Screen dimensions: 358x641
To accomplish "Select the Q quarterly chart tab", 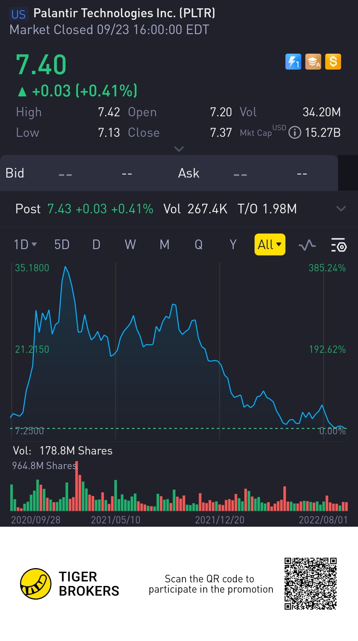I will 199,244.
